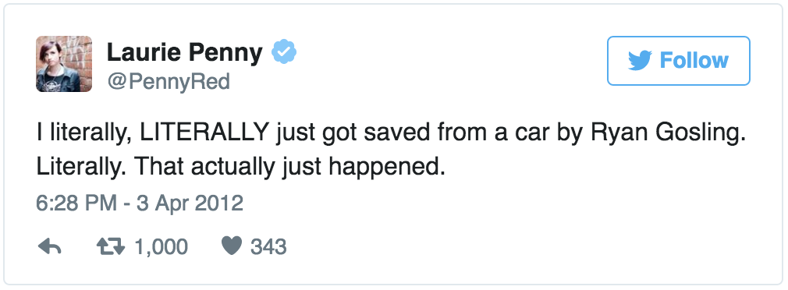Open Laurie Penny's profile avatar photo
The width and height of the screenshot is (788, 290).
click(64, 64)
